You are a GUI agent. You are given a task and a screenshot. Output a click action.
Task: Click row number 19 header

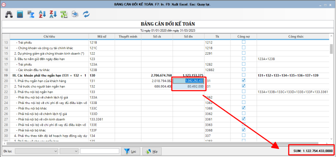click(6, 75)
